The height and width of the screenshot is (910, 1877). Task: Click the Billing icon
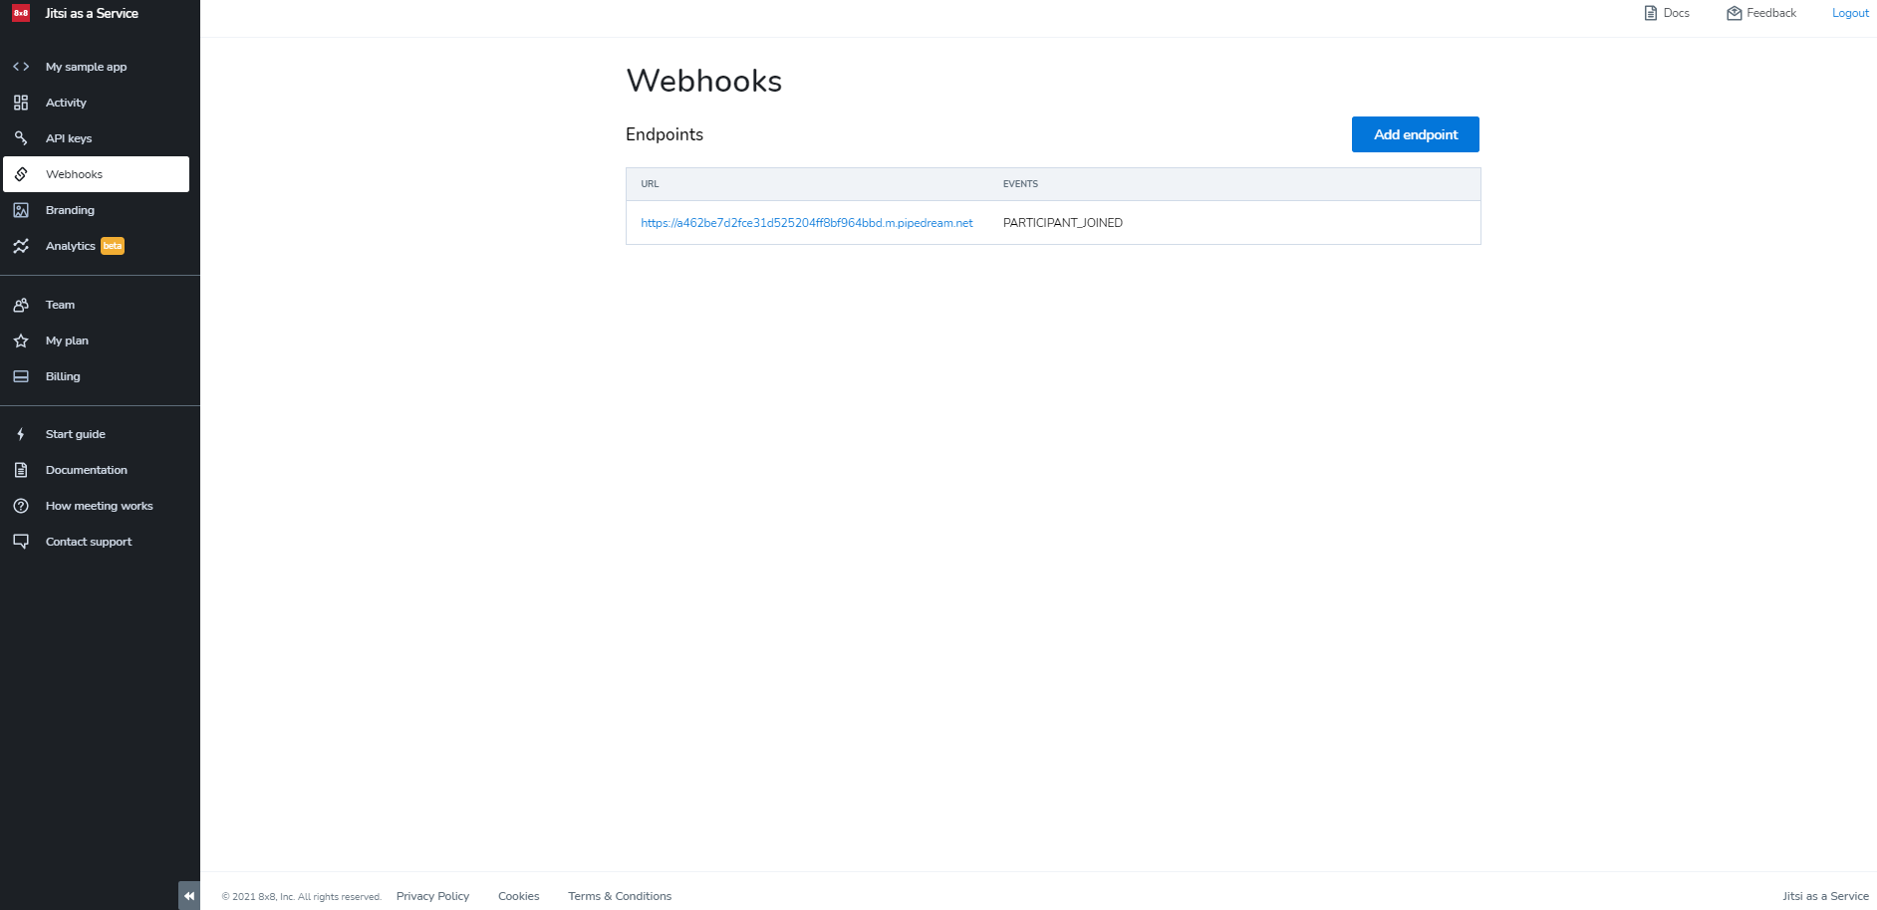click(x=21, y=376)
